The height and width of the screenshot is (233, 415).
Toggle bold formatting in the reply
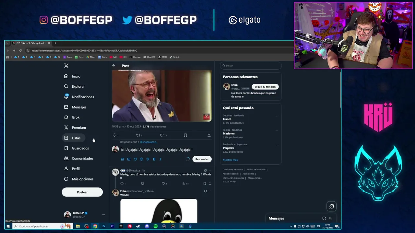(154, 159)
